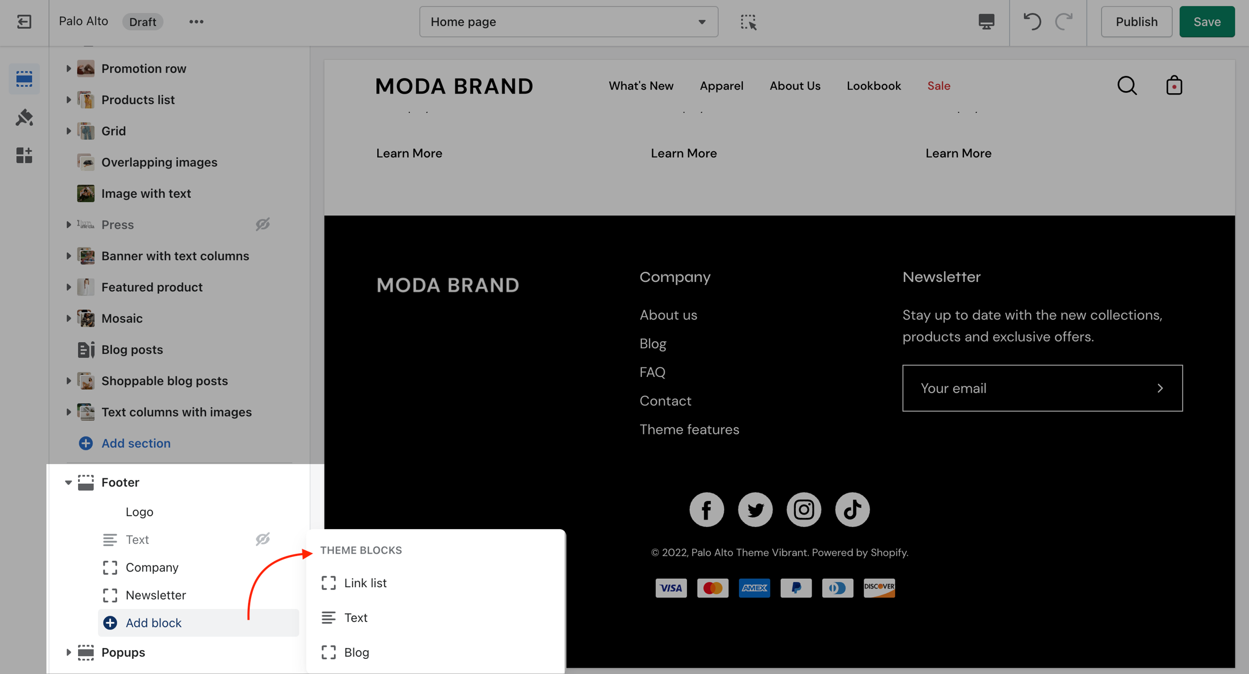This screenshot has height=674, width=1249.
Task: Open the TikTok social icon in the footer
Action: click(852, 509)
